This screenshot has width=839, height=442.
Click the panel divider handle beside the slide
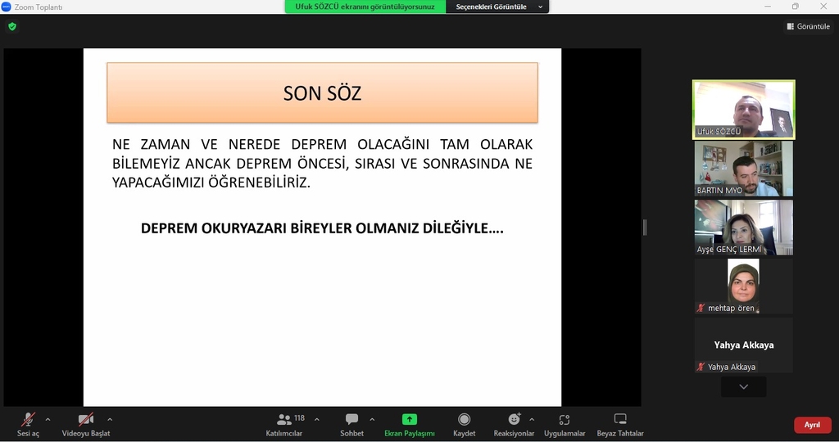(645, 228)
